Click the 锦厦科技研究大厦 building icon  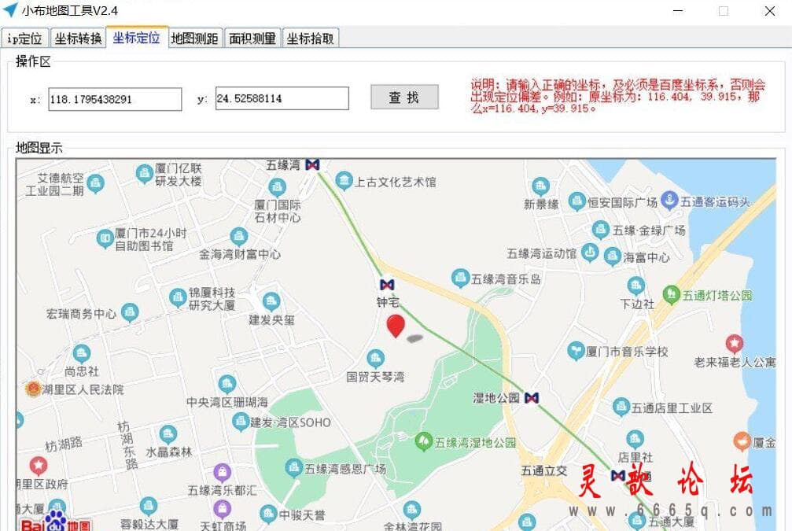pos(178,298)
